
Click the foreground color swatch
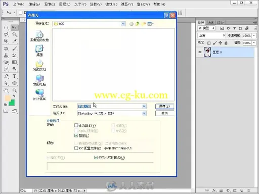(8, 98)
